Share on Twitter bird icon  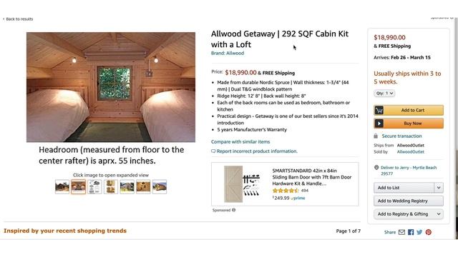tap(419, 232)
